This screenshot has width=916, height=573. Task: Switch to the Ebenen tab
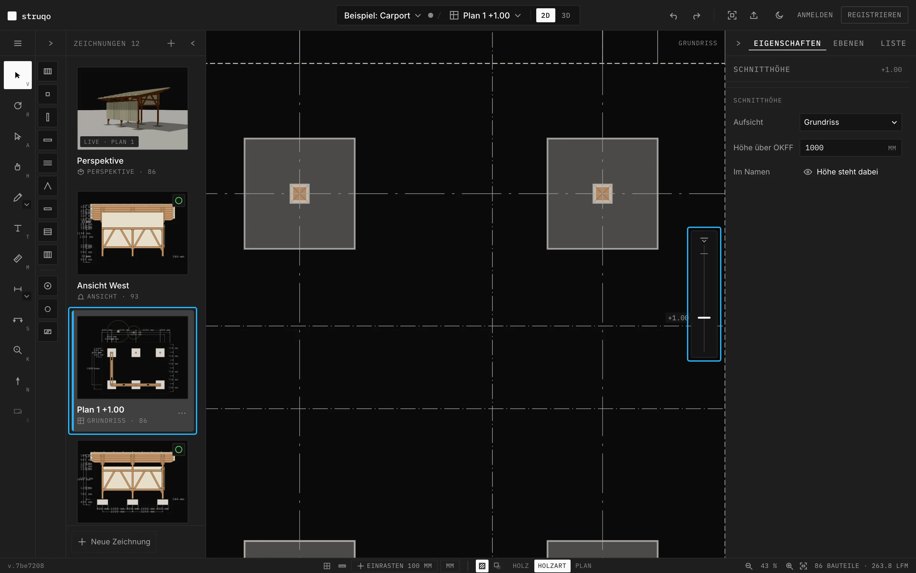pyautogui.click(x=848, y=43)
